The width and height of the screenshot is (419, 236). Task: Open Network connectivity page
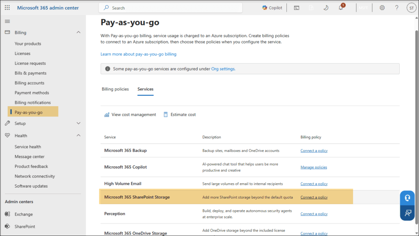coord(35,176)
